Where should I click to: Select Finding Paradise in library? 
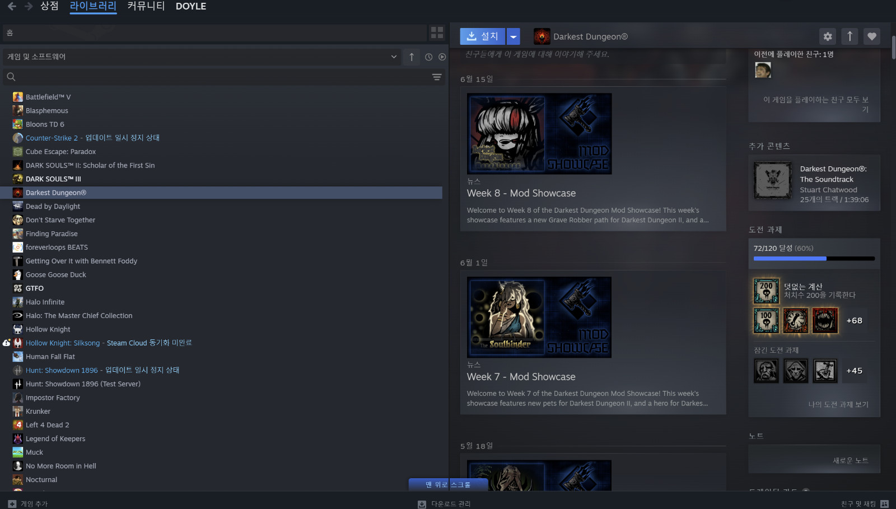tap(52, 234)
